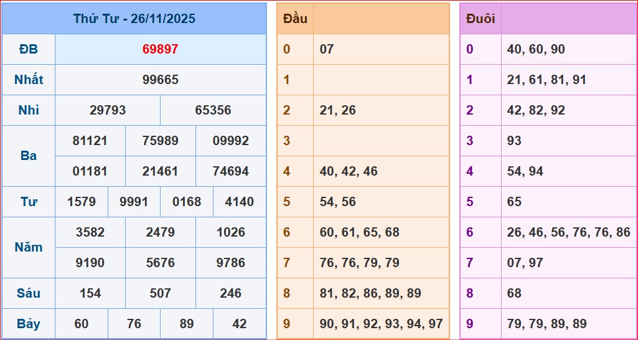Select the Ba prize number 01181

click(90, 171)
